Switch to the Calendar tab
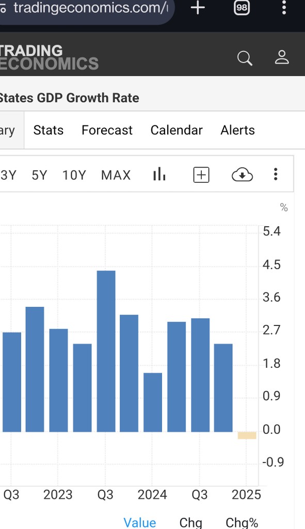 click(x=176, y=130)
